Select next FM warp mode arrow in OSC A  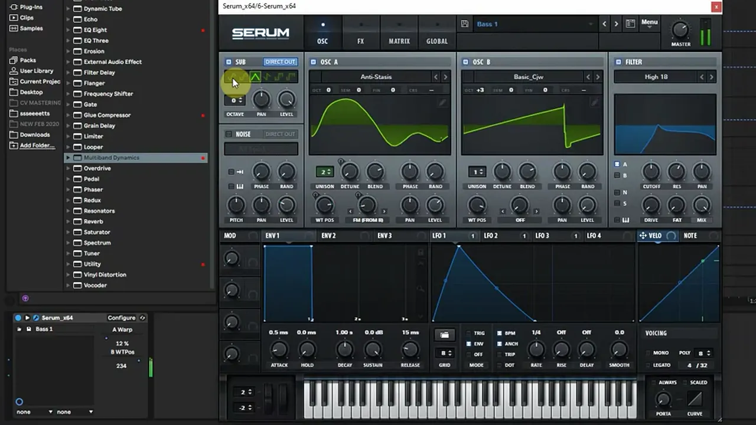pos(384,211)
